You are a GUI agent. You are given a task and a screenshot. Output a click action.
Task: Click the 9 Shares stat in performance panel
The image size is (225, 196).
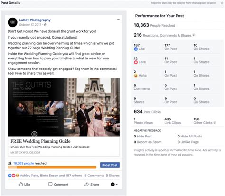click(139, 100)
